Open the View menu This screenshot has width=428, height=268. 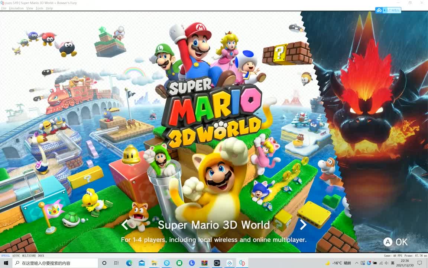point(29,8)
